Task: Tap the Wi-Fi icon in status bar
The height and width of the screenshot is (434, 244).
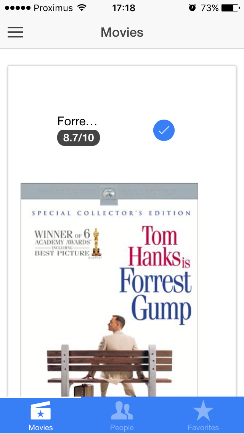Action: tap(82, 8)
